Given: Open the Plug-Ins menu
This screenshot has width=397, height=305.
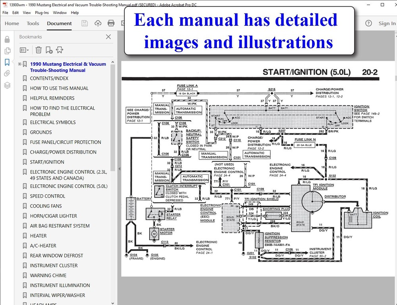Looking at the screenshot, I should tap(42, 13).
